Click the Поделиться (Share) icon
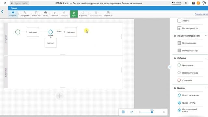The width and height of the screenshot is (208, 117). [x=108, y=14]
